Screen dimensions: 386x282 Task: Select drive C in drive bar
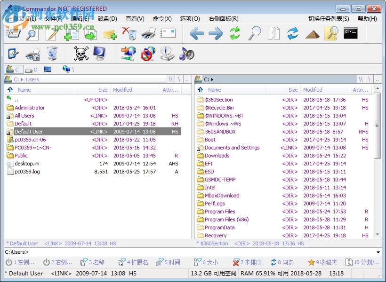13,70
